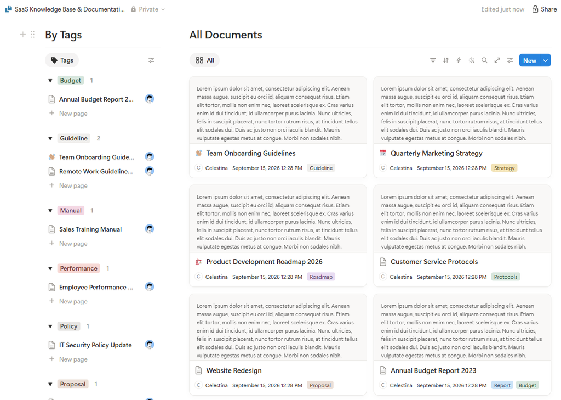This screenshot has width=561, height=400.
Task: Click the Budget tag on Annual Budget card
Action: (528, 386)
